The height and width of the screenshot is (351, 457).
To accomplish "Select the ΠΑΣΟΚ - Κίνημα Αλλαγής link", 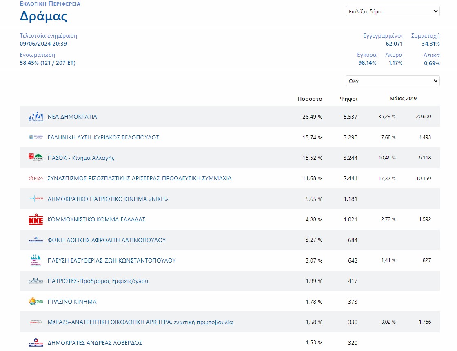I will click(81, 158).
